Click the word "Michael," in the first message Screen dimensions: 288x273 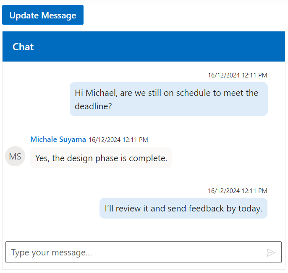[102, 93]
